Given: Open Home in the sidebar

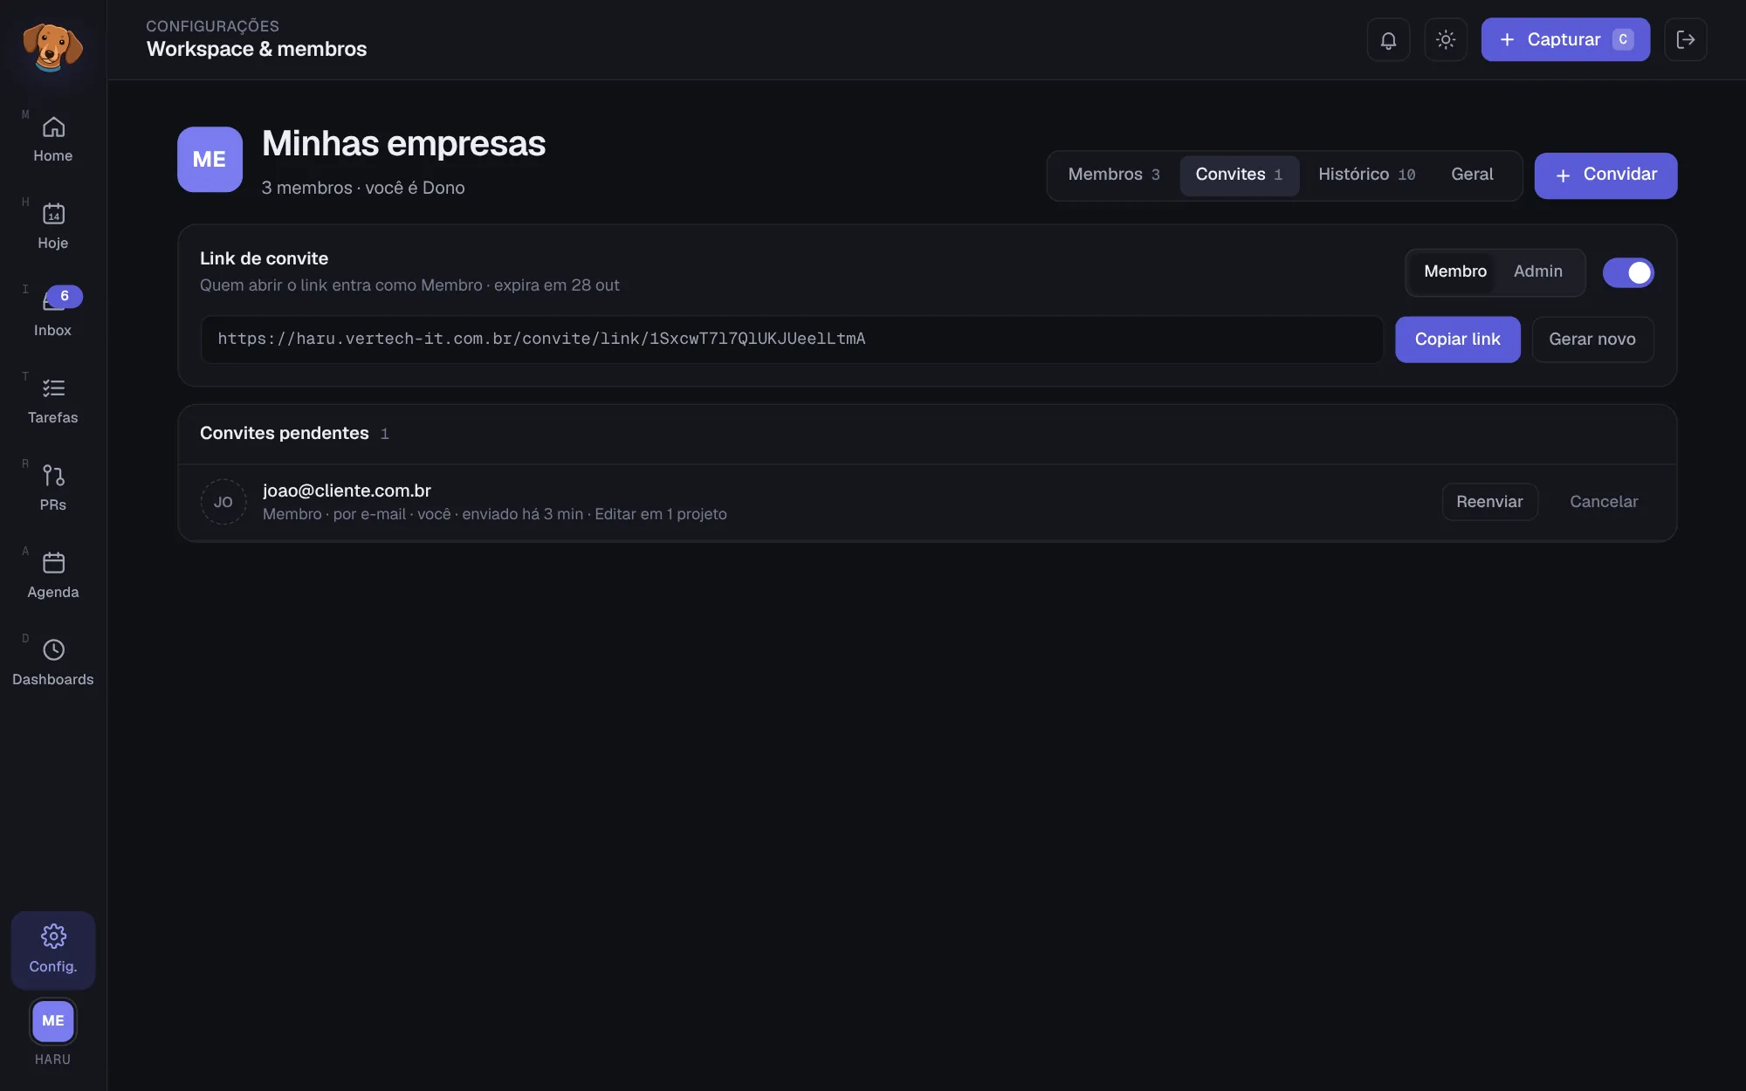Looking at the screenshot, I should pyautogui.click(x=53, y=140).
